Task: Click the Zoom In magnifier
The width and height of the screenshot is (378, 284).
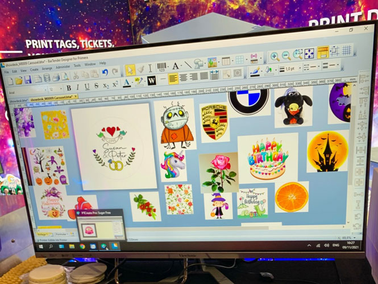Action: pos(275,56)
